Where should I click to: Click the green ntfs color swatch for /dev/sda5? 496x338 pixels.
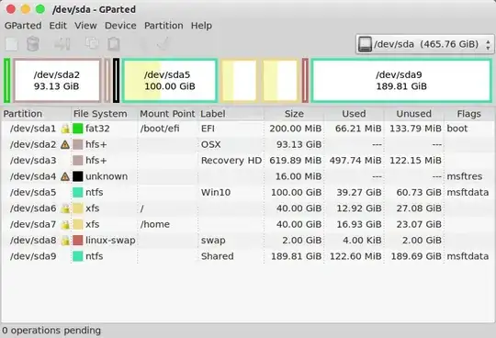(x=78, y=193)
